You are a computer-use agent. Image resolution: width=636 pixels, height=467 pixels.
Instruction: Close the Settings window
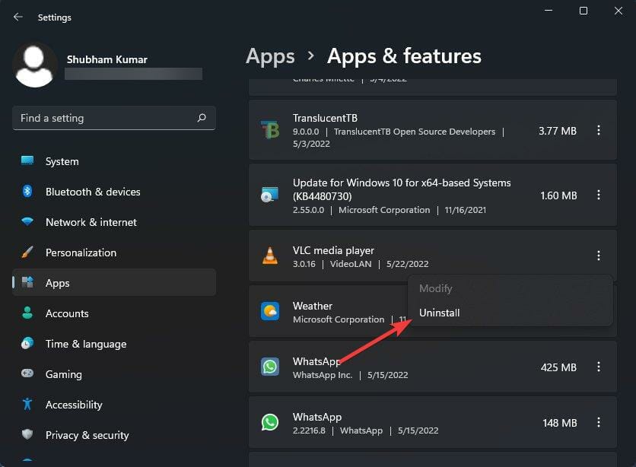click(x=619, y=11)
